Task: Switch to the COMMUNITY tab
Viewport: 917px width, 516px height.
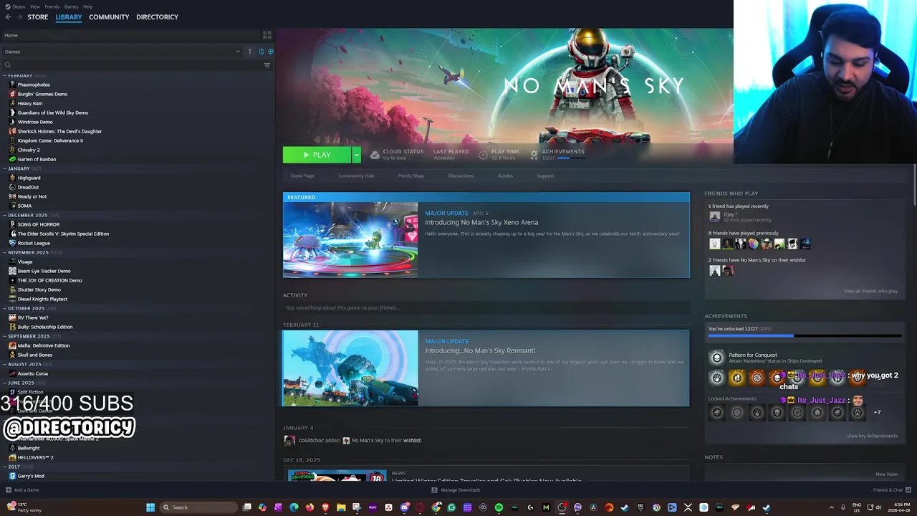Action: coord(109,17)
